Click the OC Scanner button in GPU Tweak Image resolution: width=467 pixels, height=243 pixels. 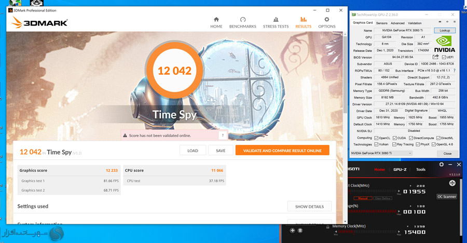[x=446, y=196]
